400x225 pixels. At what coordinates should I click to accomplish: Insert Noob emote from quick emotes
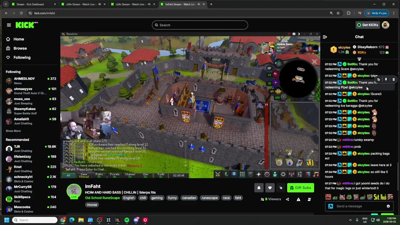tap(383, 197)
